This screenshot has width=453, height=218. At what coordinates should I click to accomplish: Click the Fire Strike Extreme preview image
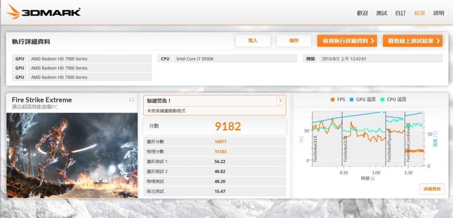pos(72,155)
